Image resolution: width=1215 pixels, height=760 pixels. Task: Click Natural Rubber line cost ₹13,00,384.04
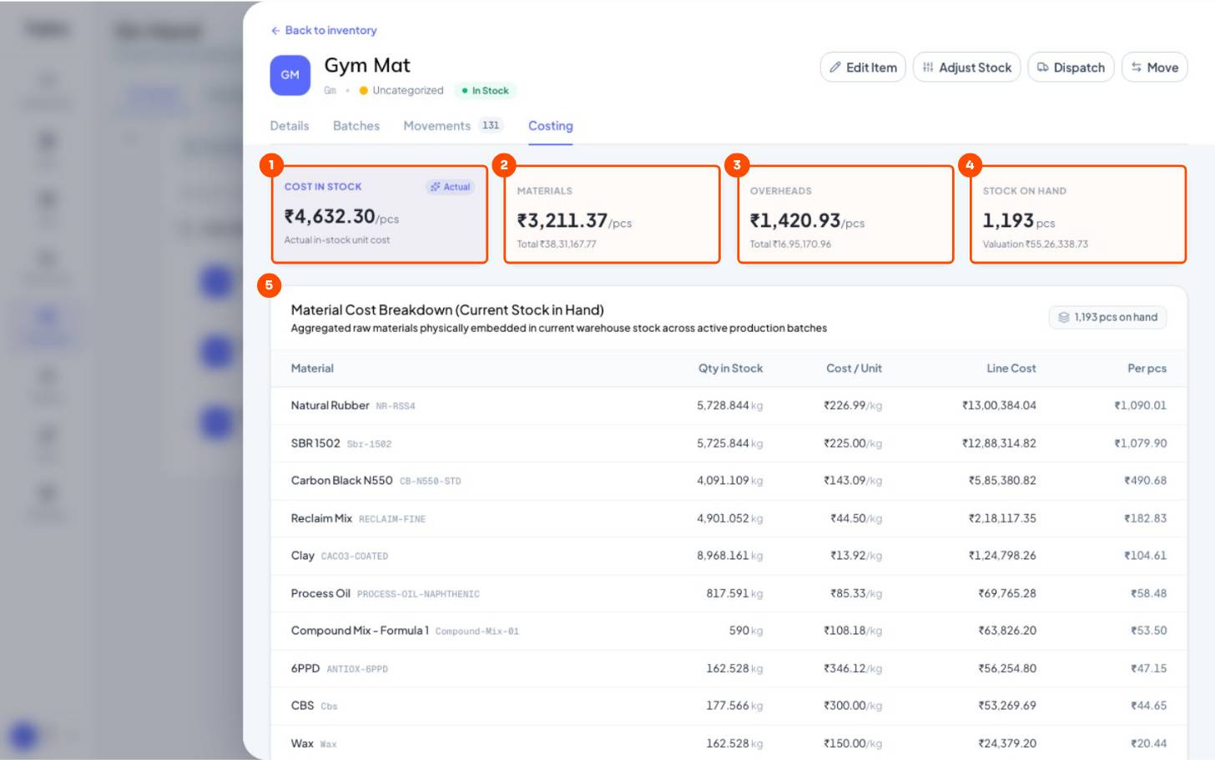[999, 405]
